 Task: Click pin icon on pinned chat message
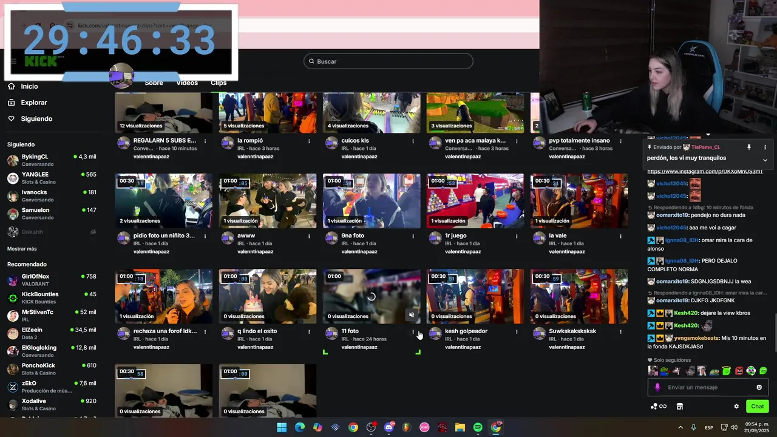(x=748, y=147)
